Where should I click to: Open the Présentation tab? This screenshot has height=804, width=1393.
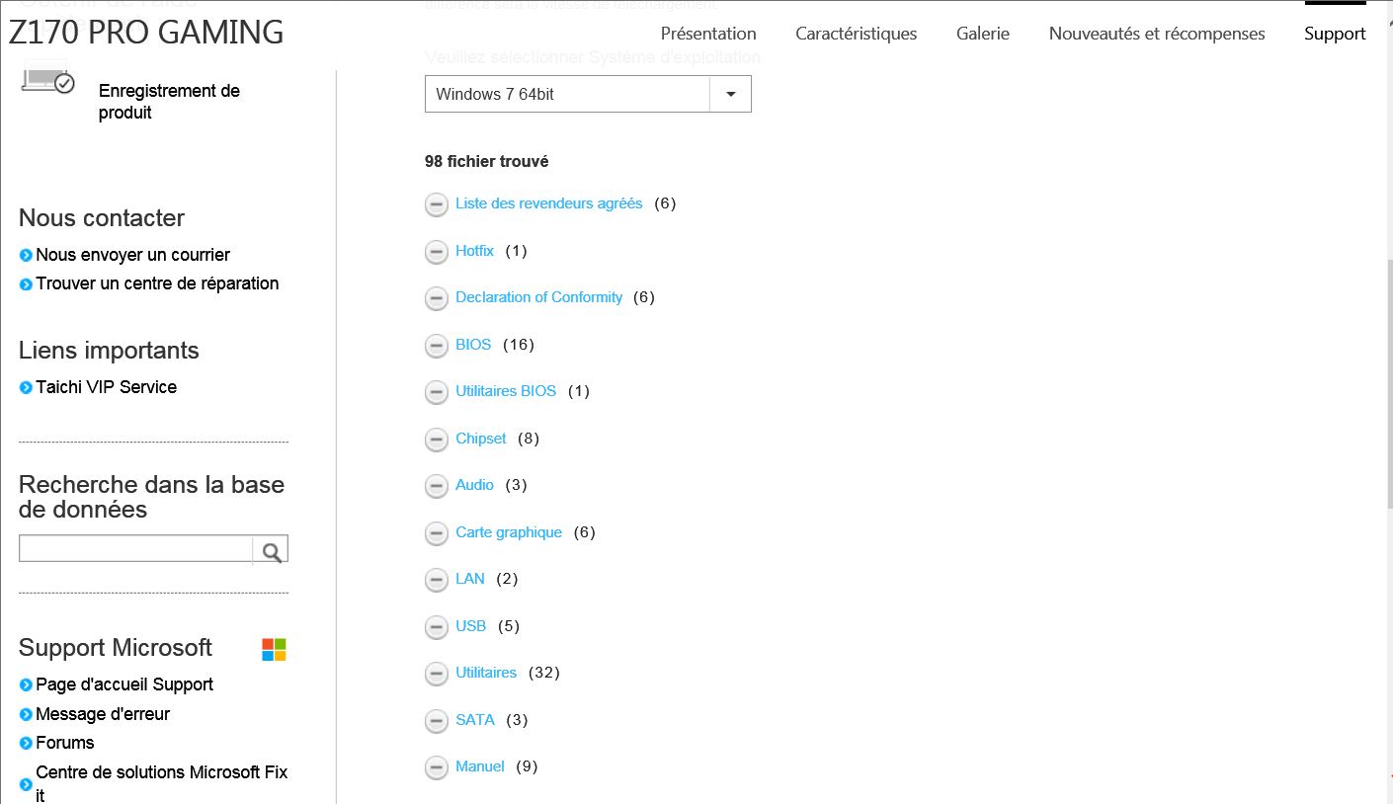708,34
